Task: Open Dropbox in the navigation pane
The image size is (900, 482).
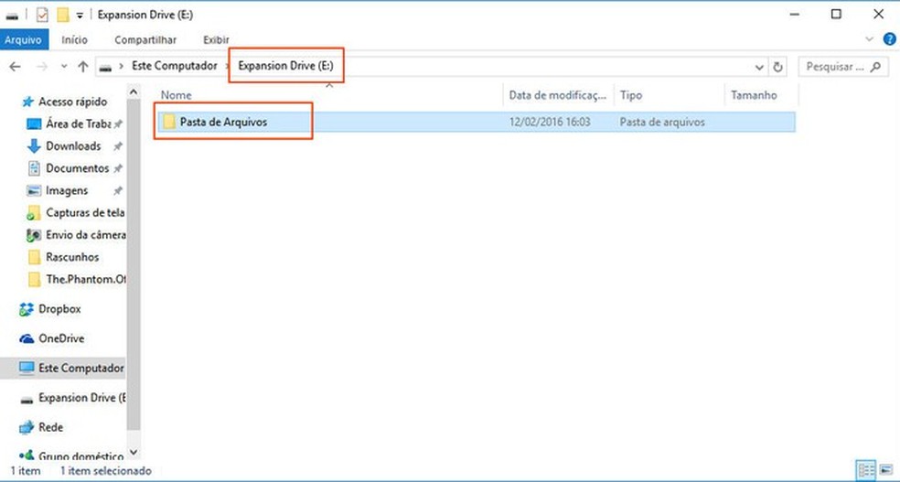Action: pos(59,309)
